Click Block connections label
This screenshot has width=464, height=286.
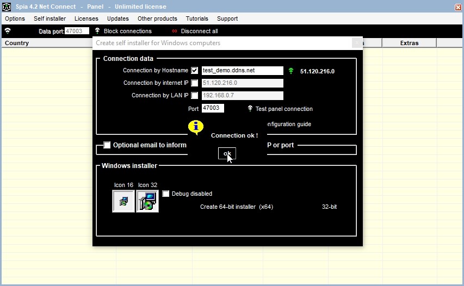click(127, 31)
